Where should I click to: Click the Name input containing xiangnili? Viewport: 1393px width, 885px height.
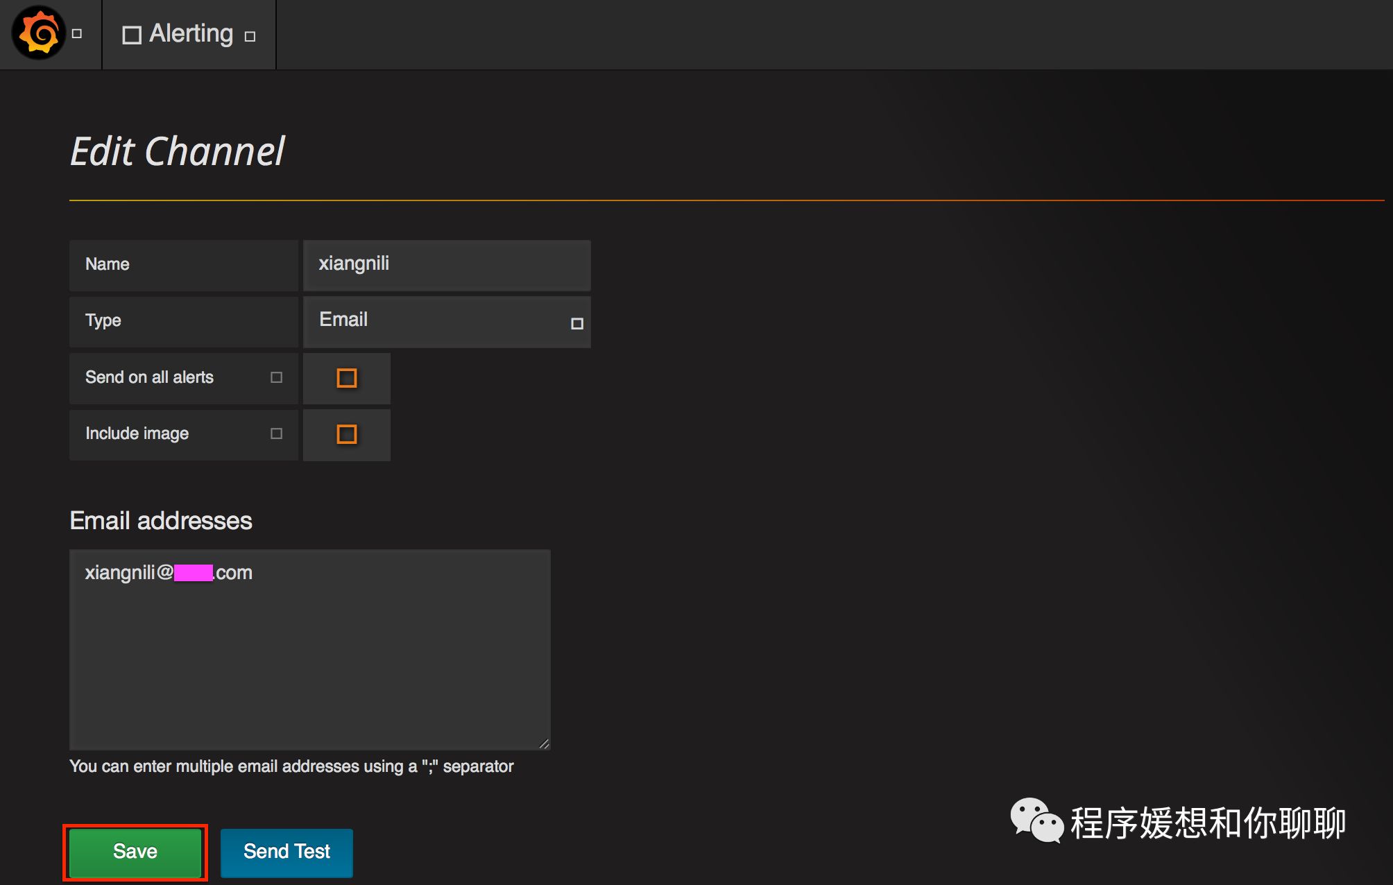click(447, 265)
